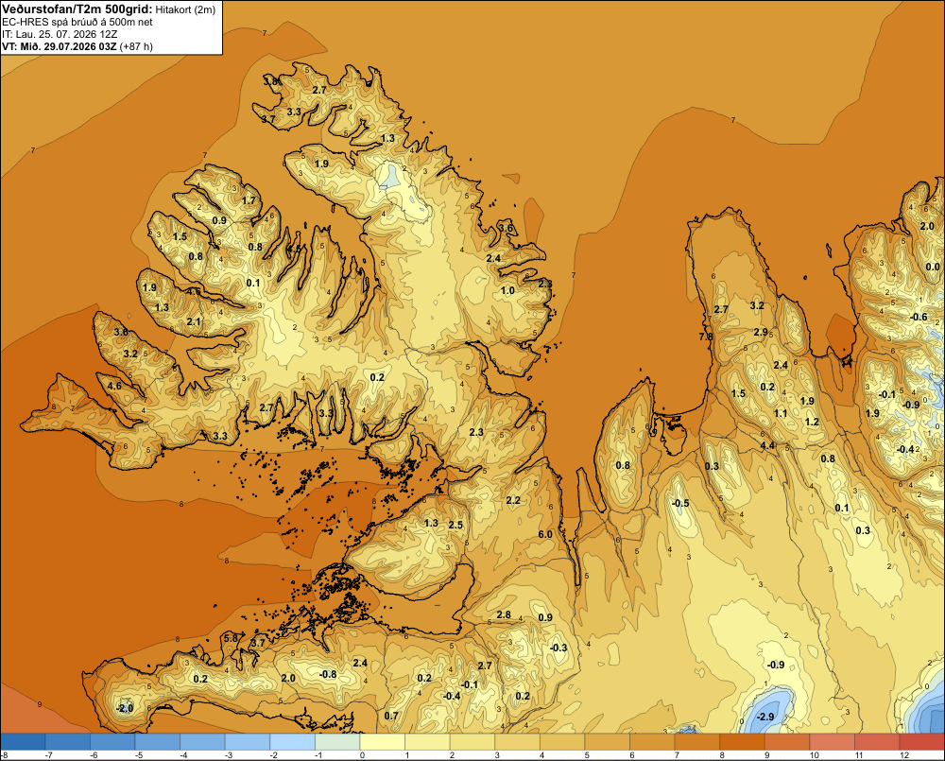This screenshot has height=761, width=945.
Task: Select the line 'EC-HRES spá brúuð á 500m net'
Action: click(77, 22)
